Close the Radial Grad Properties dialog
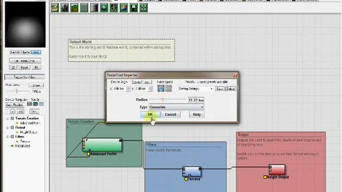 (235, 75)
